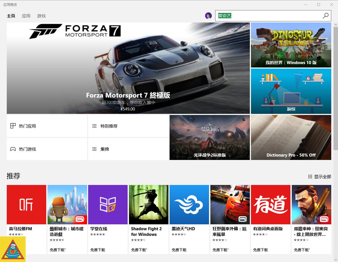
Task: Open the 酷動城市 game icon
Action: click(x=67, y=205)
